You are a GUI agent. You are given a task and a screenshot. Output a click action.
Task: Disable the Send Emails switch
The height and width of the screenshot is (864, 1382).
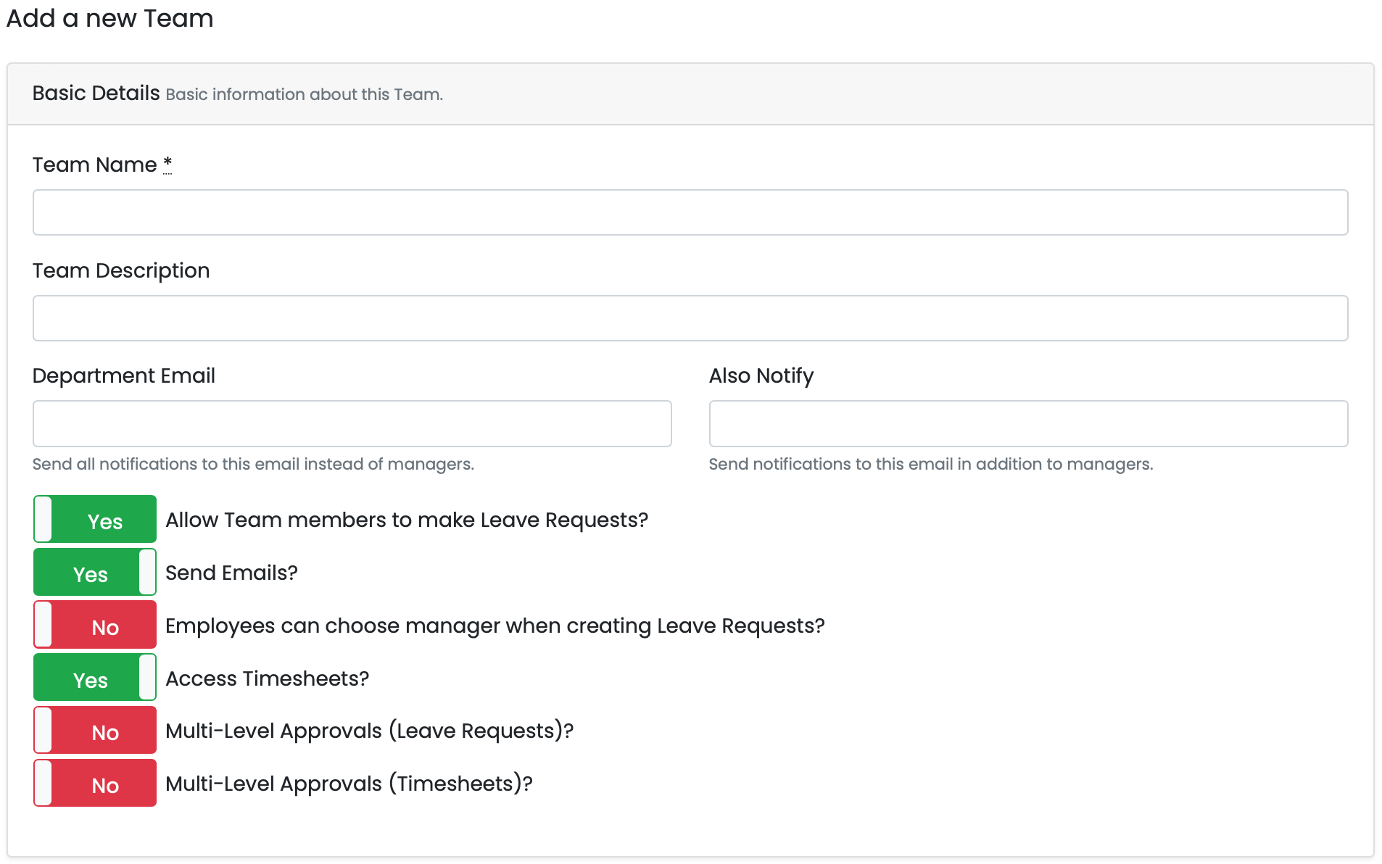pyautogui.click(x=95, y=573)
